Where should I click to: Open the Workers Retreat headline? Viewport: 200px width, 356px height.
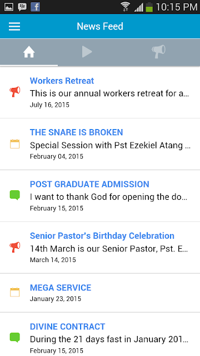pos(62,81)
